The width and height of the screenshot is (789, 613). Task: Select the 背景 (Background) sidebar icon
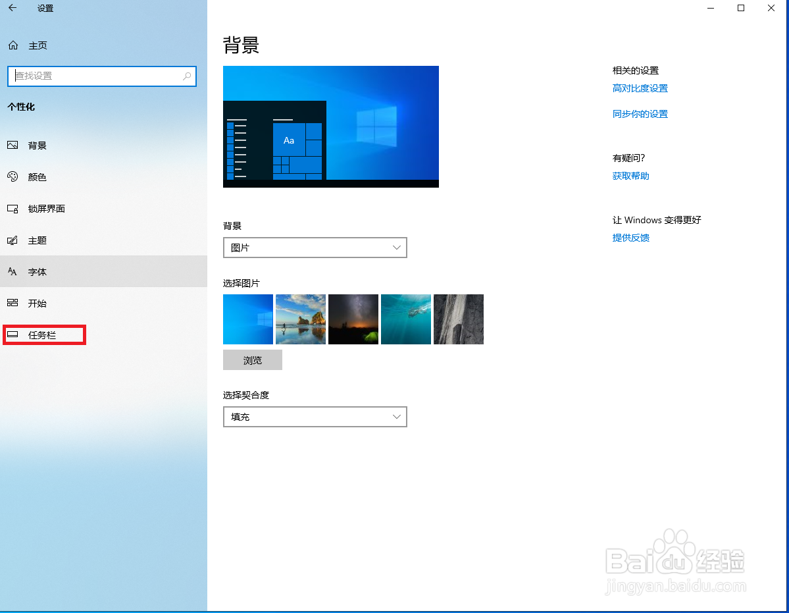[13, 146]
